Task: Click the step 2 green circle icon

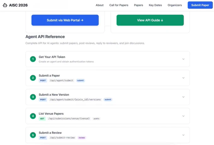Action: 33,78
